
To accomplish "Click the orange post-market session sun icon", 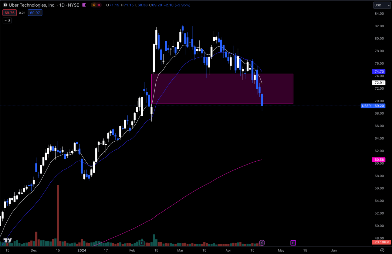I will click(94, 5).
